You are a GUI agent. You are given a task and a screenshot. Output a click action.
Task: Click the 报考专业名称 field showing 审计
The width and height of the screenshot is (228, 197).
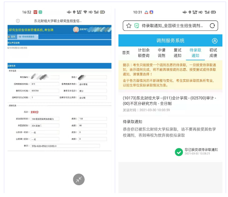pyautogui.click(x=93, y=91)
